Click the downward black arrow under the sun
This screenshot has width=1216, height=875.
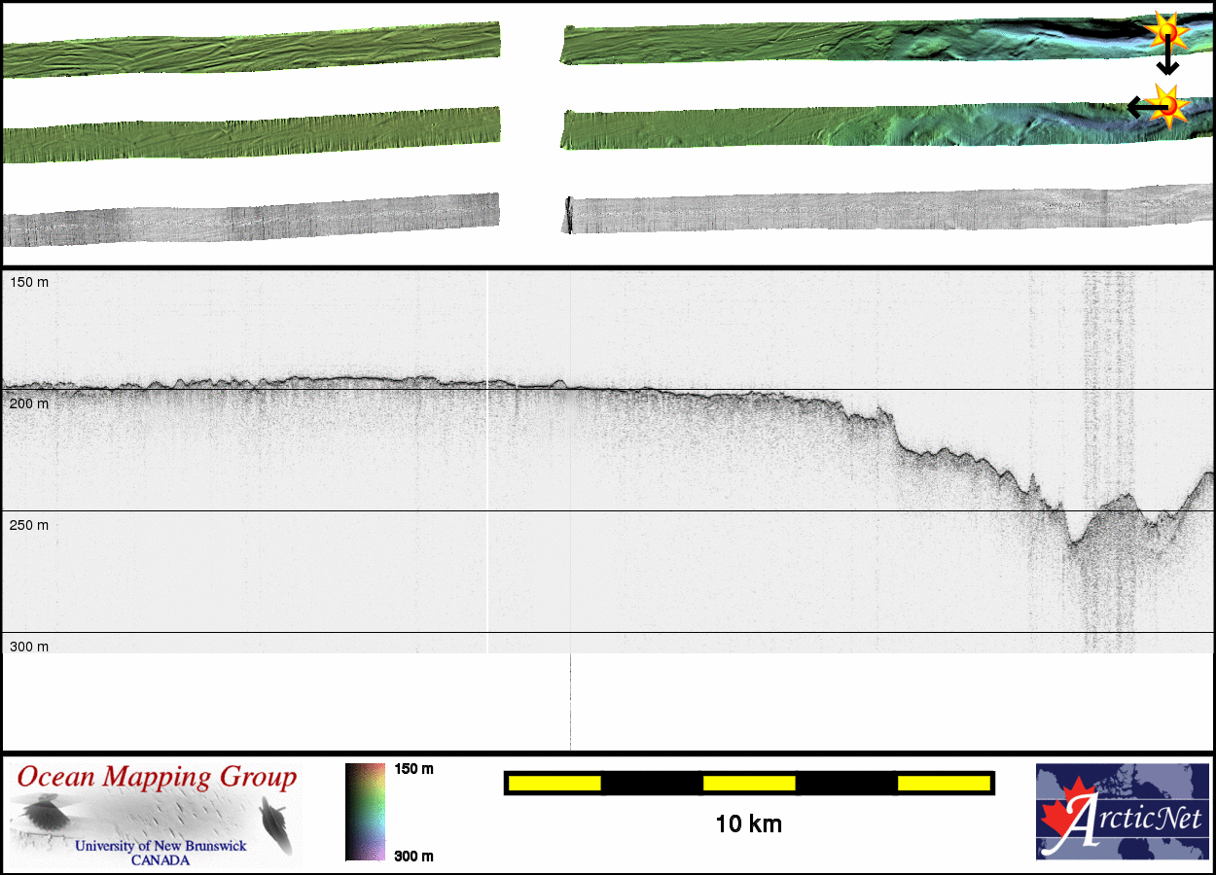tap(1166, 61)
